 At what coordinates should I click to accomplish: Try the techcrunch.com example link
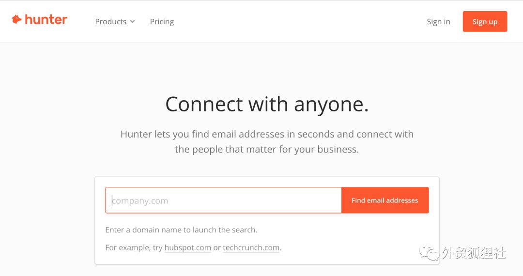click(x=251, y=247)
